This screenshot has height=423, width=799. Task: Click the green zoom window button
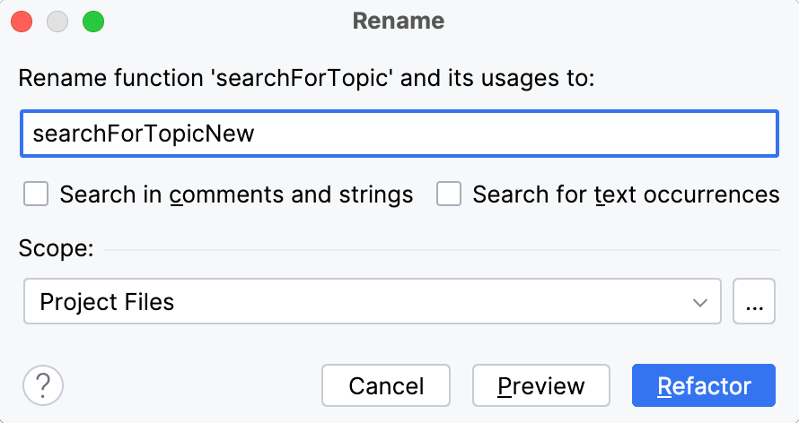click(93, 21)
